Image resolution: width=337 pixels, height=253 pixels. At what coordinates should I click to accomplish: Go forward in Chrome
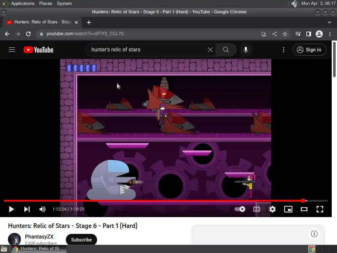tap(18, 34)
